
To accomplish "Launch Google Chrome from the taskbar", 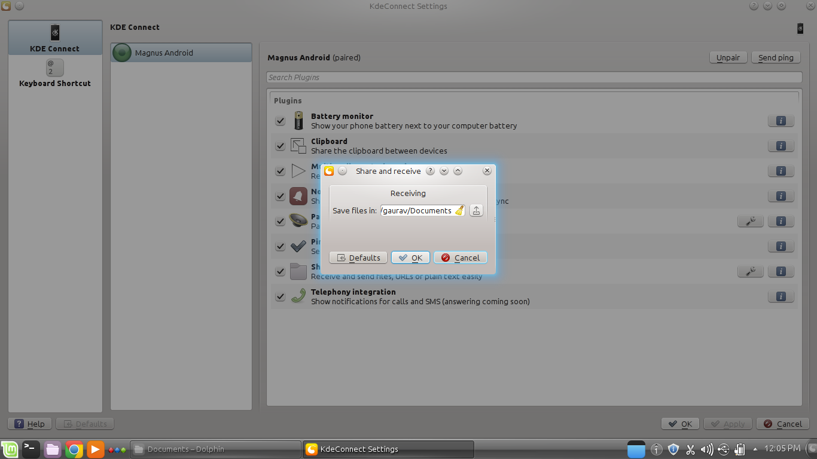I will (x=74, y=449).
